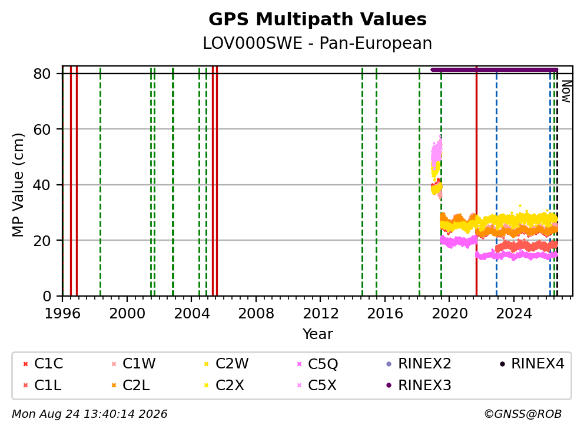The image size is (584, 432).
Task: Click the vertical Now marker label
Action: pos(566,92)
